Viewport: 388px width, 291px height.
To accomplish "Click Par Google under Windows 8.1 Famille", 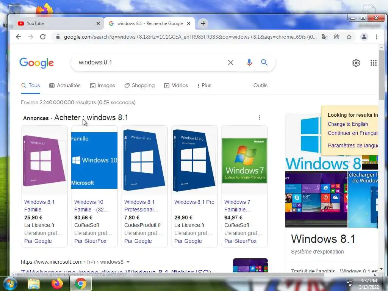I will 38,241.
